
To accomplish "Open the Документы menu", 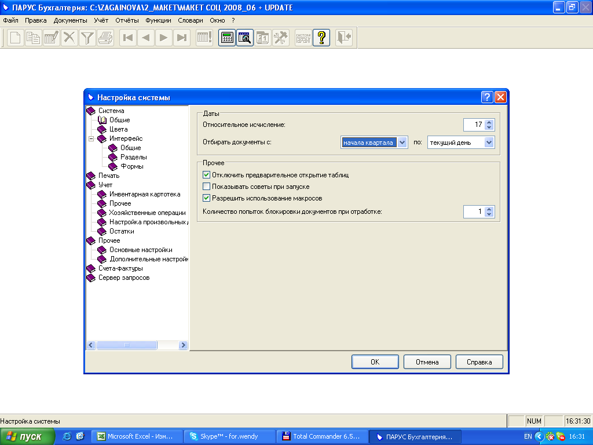I will 70,20.
